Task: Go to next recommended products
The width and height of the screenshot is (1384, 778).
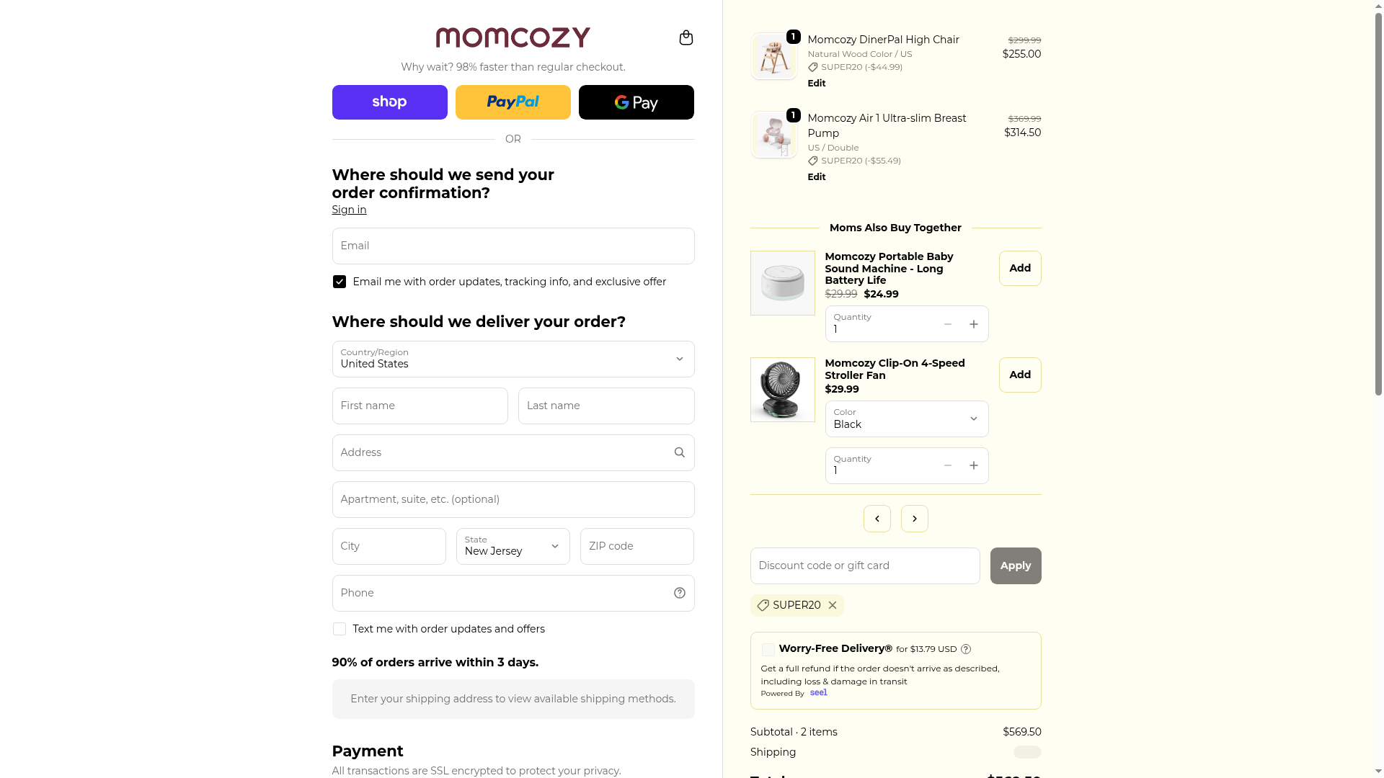Action: pyautogui.click(x=914, y=519)
